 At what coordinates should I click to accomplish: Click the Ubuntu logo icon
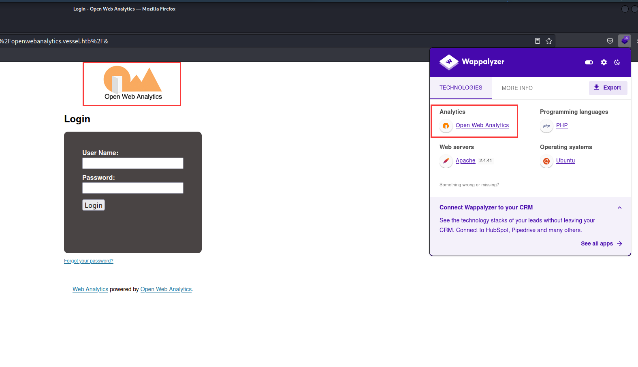546,161
